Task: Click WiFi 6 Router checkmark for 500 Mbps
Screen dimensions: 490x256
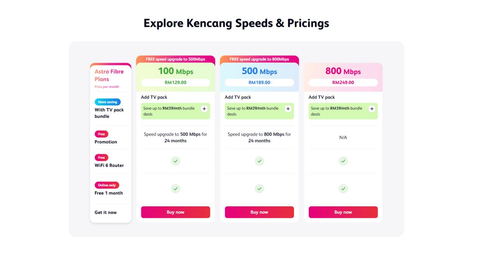Action: coord(259,161)
